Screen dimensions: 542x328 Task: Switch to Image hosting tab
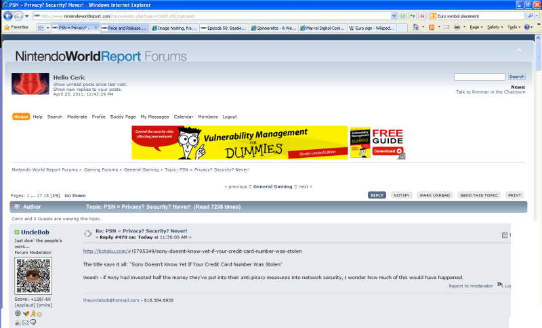(175, 28)
